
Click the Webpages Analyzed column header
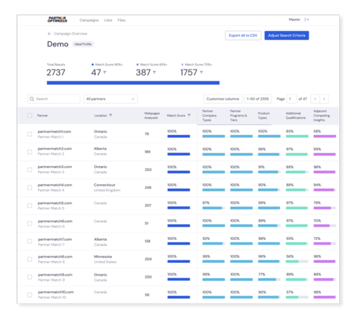click(x=152, y=116)
